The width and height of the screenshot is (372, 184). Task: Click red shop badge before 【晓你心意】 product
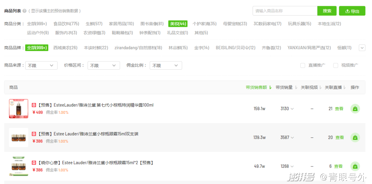34,163
